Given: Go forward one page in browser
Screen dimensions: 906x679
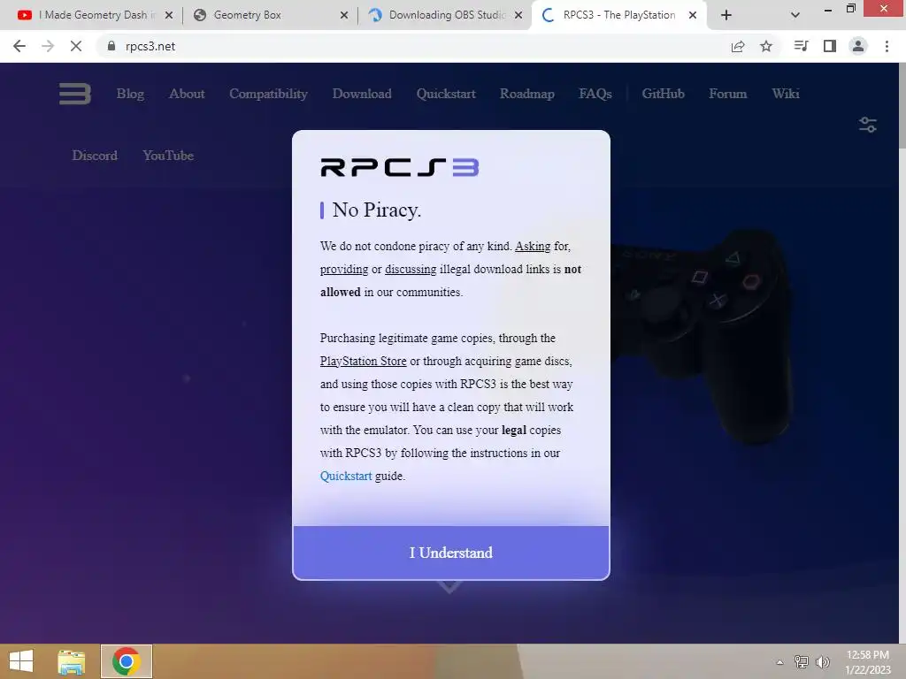Looking at the screenshot, I should coord(48,46).
